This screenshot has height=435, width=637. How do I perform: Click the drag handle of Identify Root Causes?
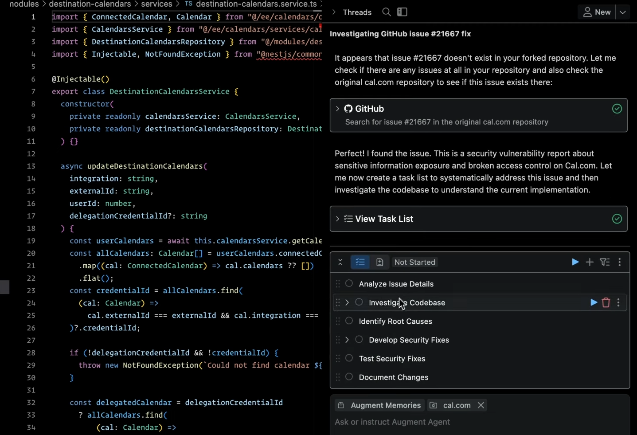[338, 321]
